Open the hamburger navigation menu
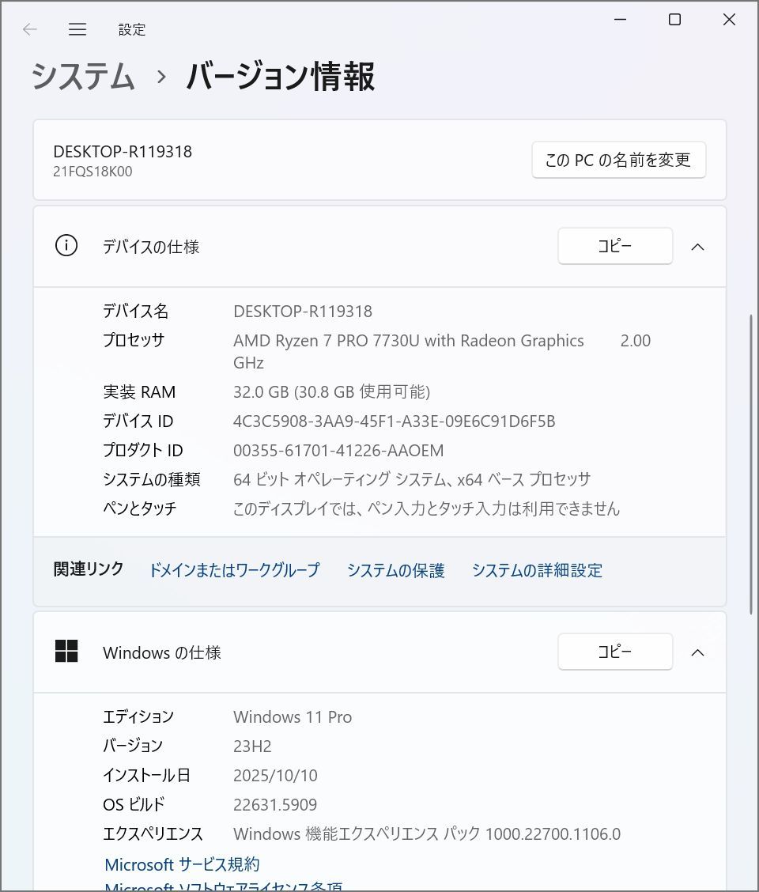This screenshot has height=892, width=759. (77, 29)
